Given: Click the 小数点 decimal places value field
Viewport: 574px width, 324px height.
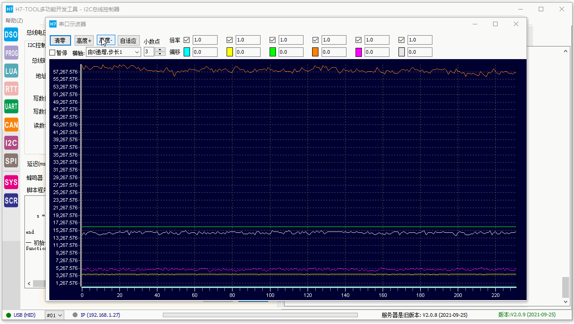Looking at the screenshot, I should pos(149,52).
